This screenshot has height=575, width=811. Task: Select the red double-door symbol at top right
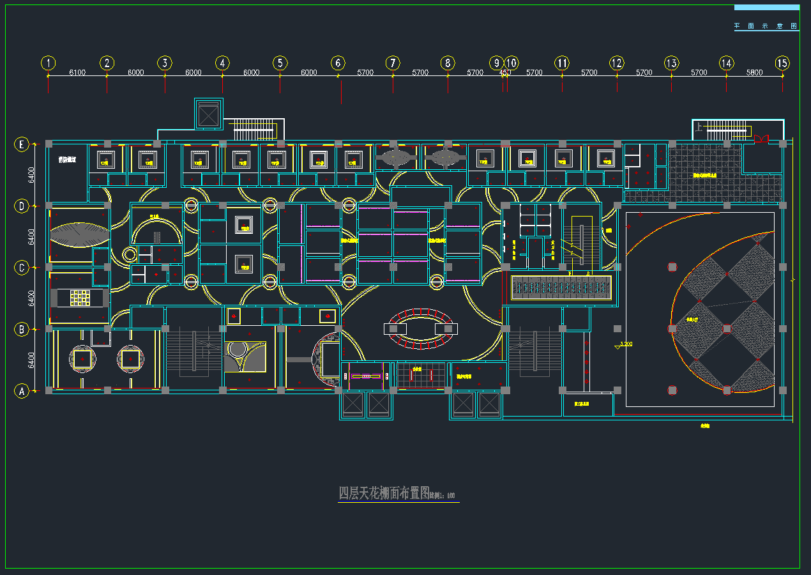761,139
